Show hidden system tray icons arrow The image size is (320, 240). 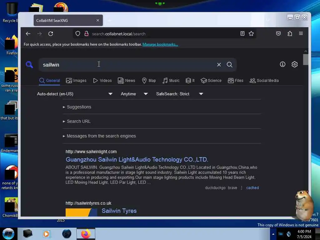tap(273, 234)
